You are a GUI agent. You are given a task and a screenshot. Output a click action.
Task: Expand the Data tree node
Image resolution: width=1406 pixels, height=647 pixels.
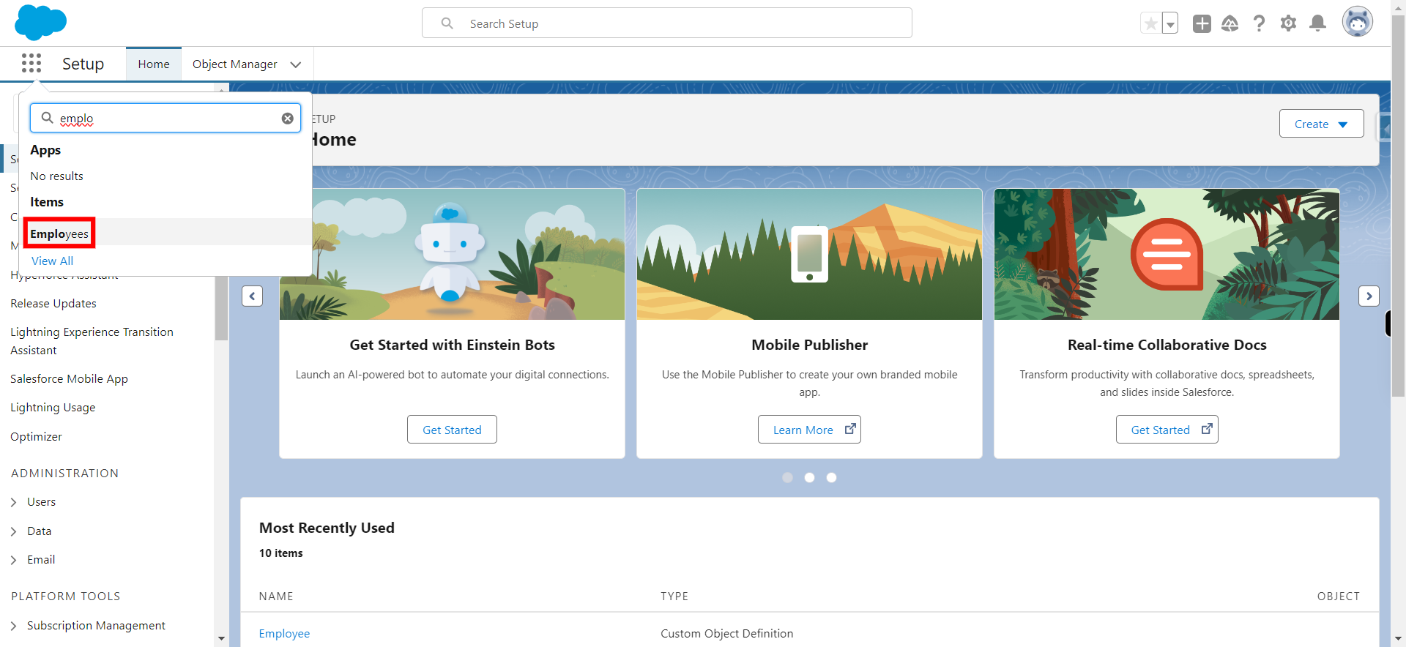[x=13, y=531]
